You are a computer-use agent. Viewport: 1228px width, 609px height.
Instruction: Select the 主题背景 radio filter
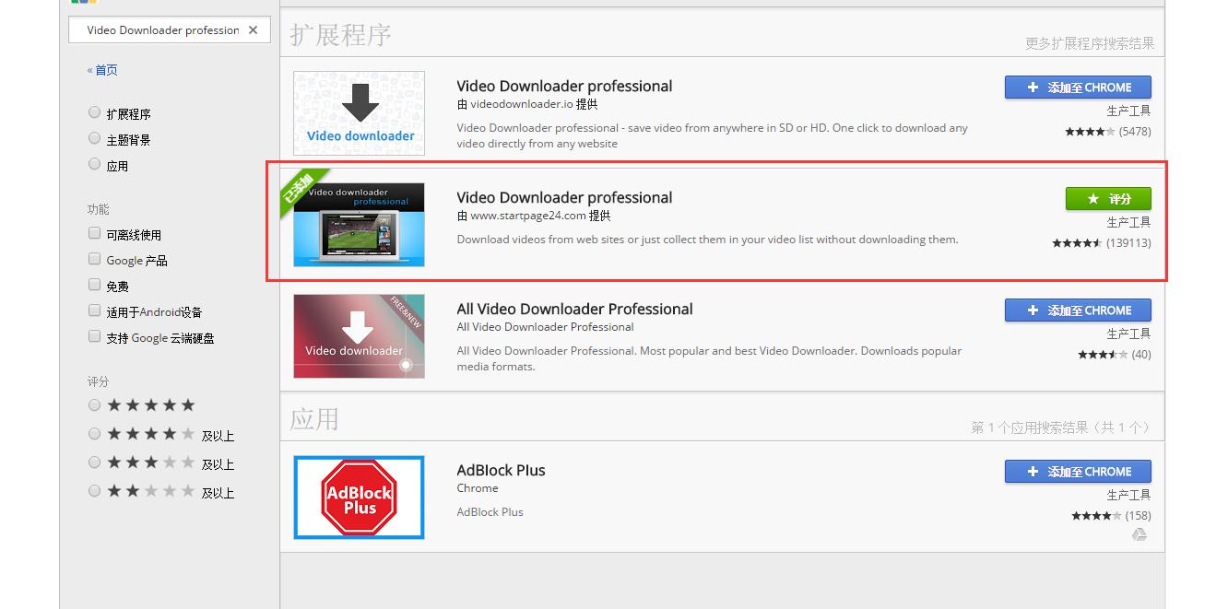[x=94, y=138]
